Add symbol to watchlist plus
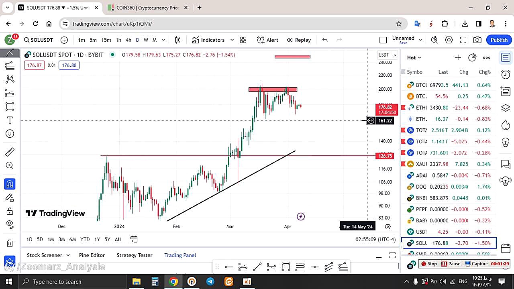The image size is (514, 289). point(458,57)
